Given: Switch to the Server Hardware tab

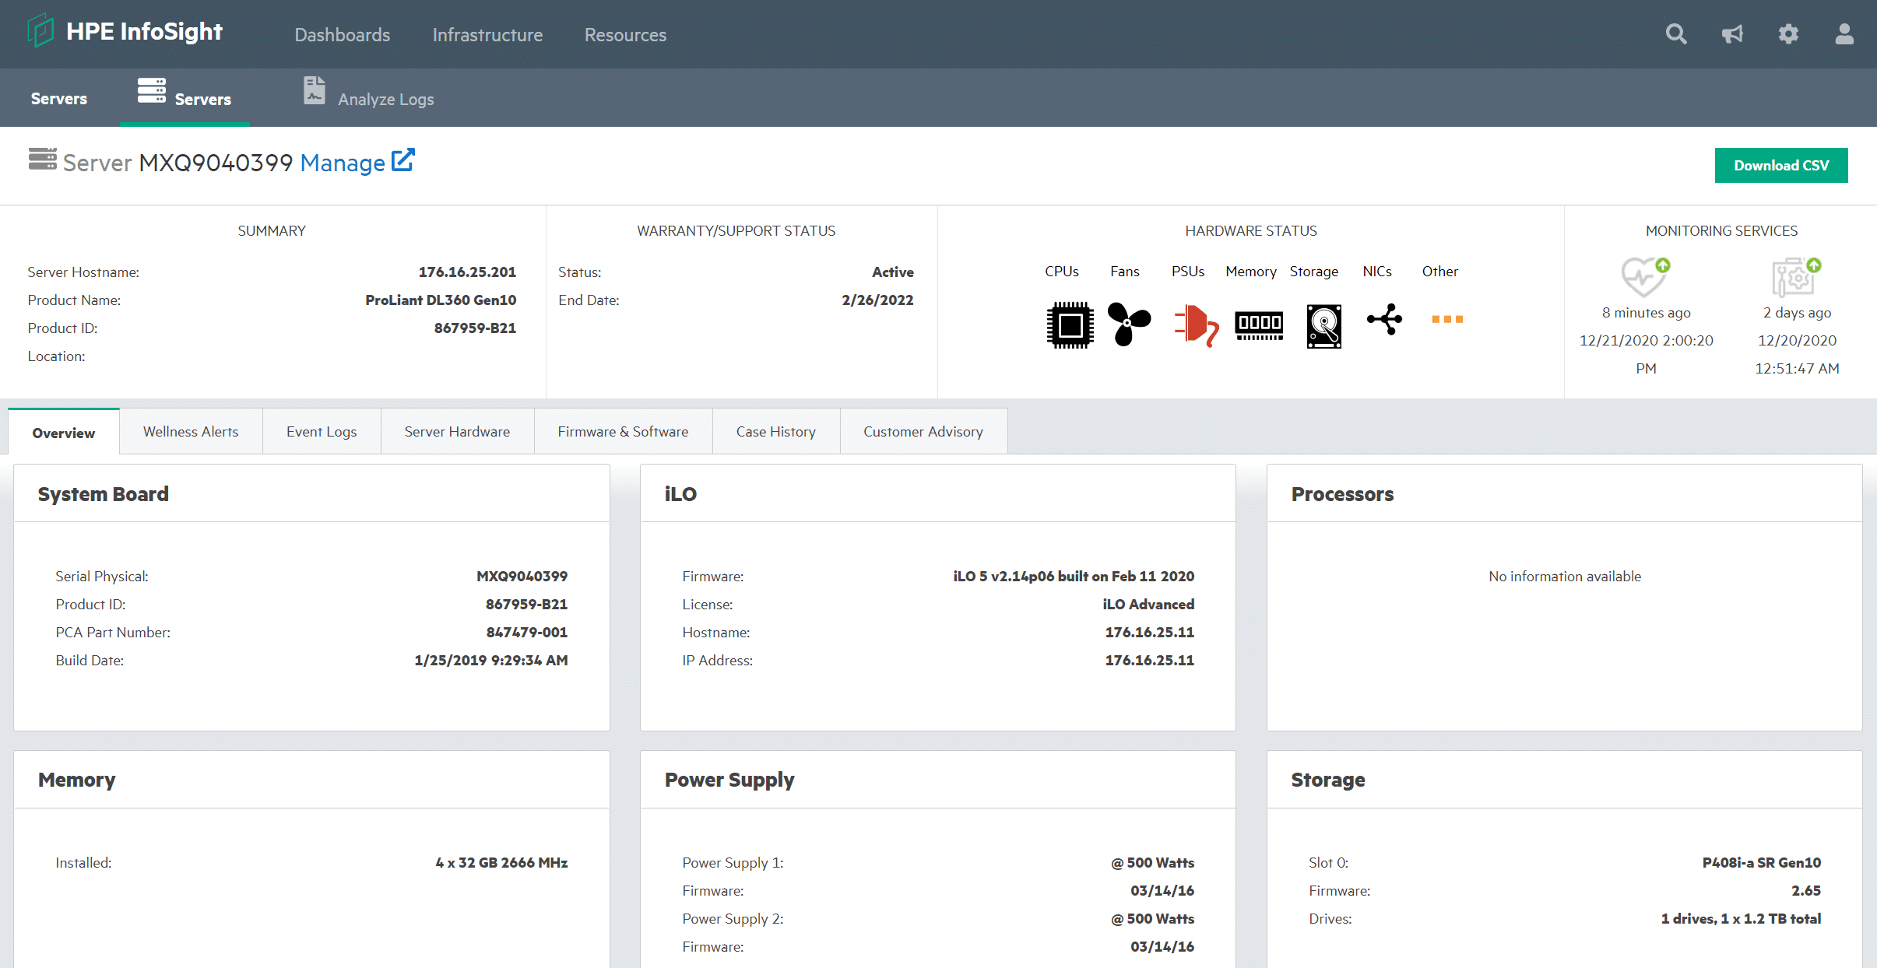Looking at the screenshot, I should (x=457, y=432).
